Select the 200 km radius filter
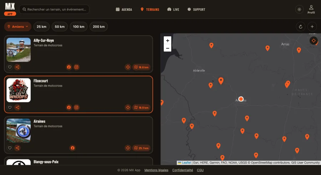321x175 pixels. tap(99, 27)
